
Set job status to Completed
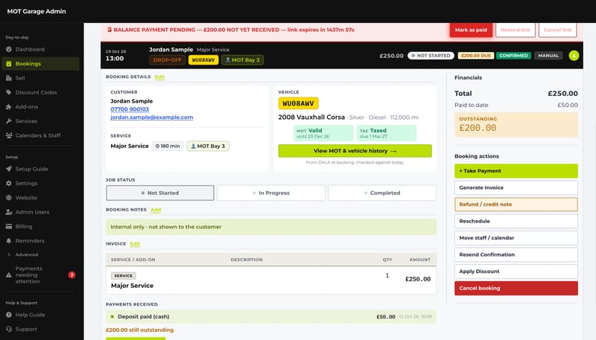[x=382, y=193]
